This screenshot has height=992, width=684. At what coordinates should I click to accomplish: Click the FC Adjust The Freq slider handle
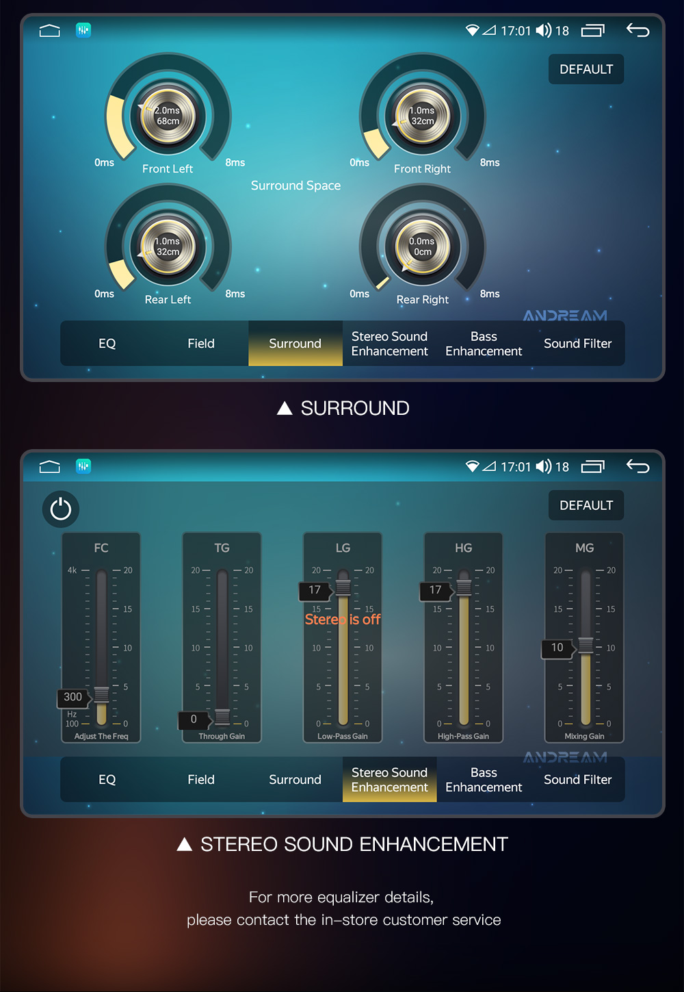[101, 695]
